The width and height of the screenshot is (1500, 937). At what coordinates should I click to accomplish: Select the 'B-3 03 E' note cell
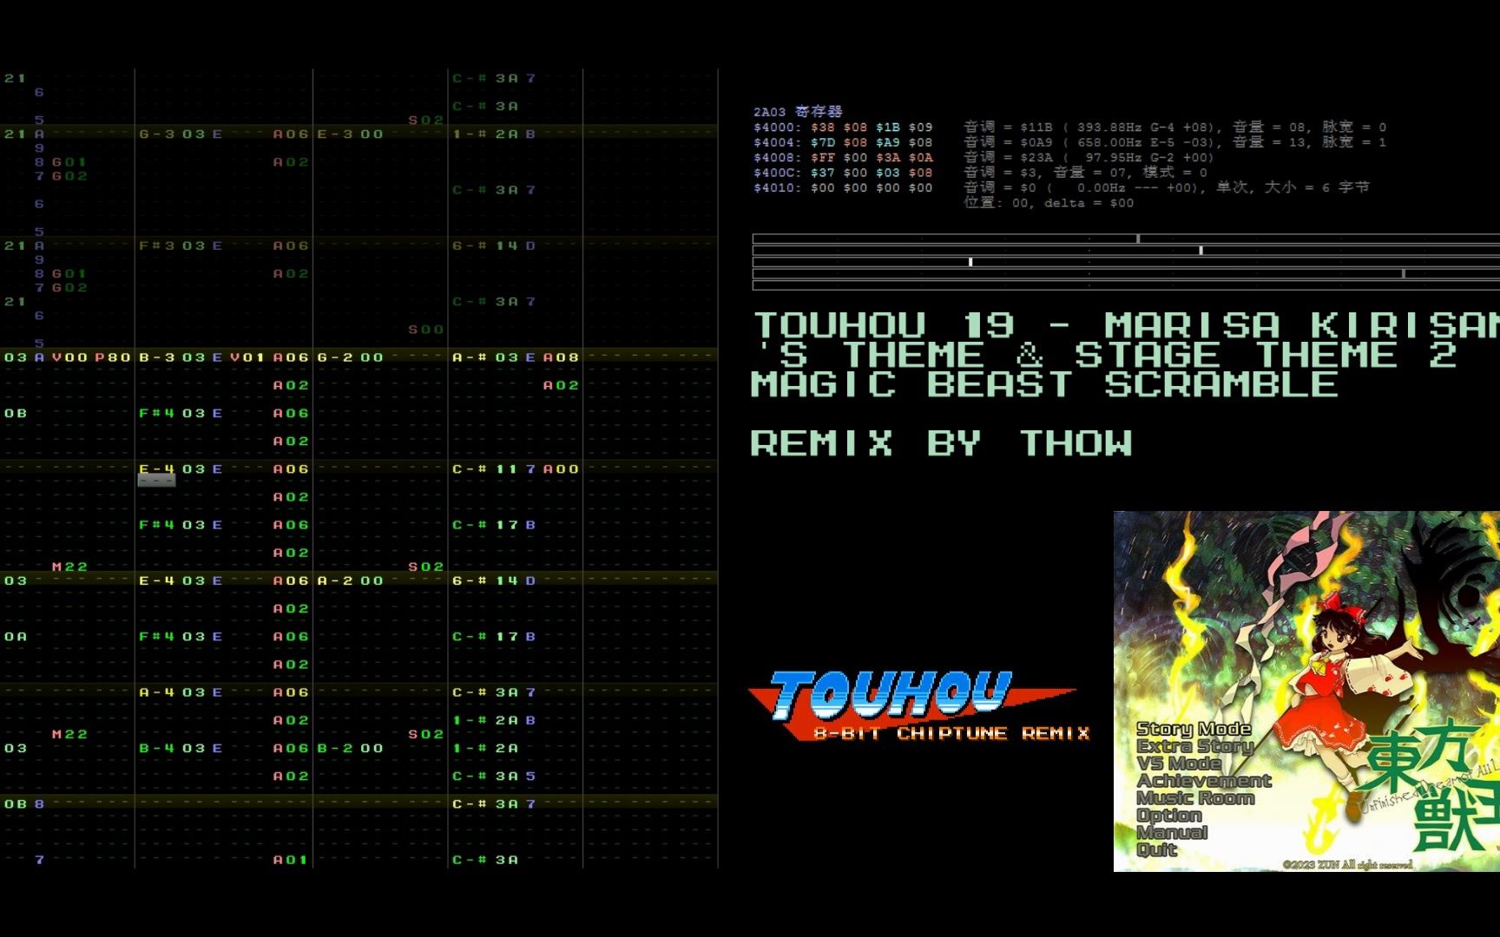(x=181, y=357)
